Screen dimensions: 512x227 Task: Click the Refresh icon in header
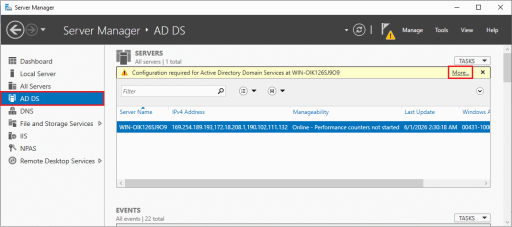(359, 30)
